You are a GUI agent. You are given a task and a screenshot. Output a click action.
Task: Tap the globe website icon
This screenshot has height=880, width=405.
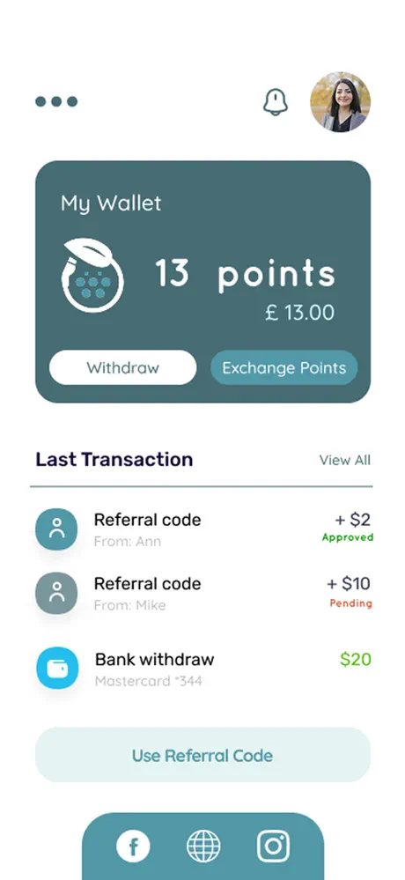coord(203,847)
